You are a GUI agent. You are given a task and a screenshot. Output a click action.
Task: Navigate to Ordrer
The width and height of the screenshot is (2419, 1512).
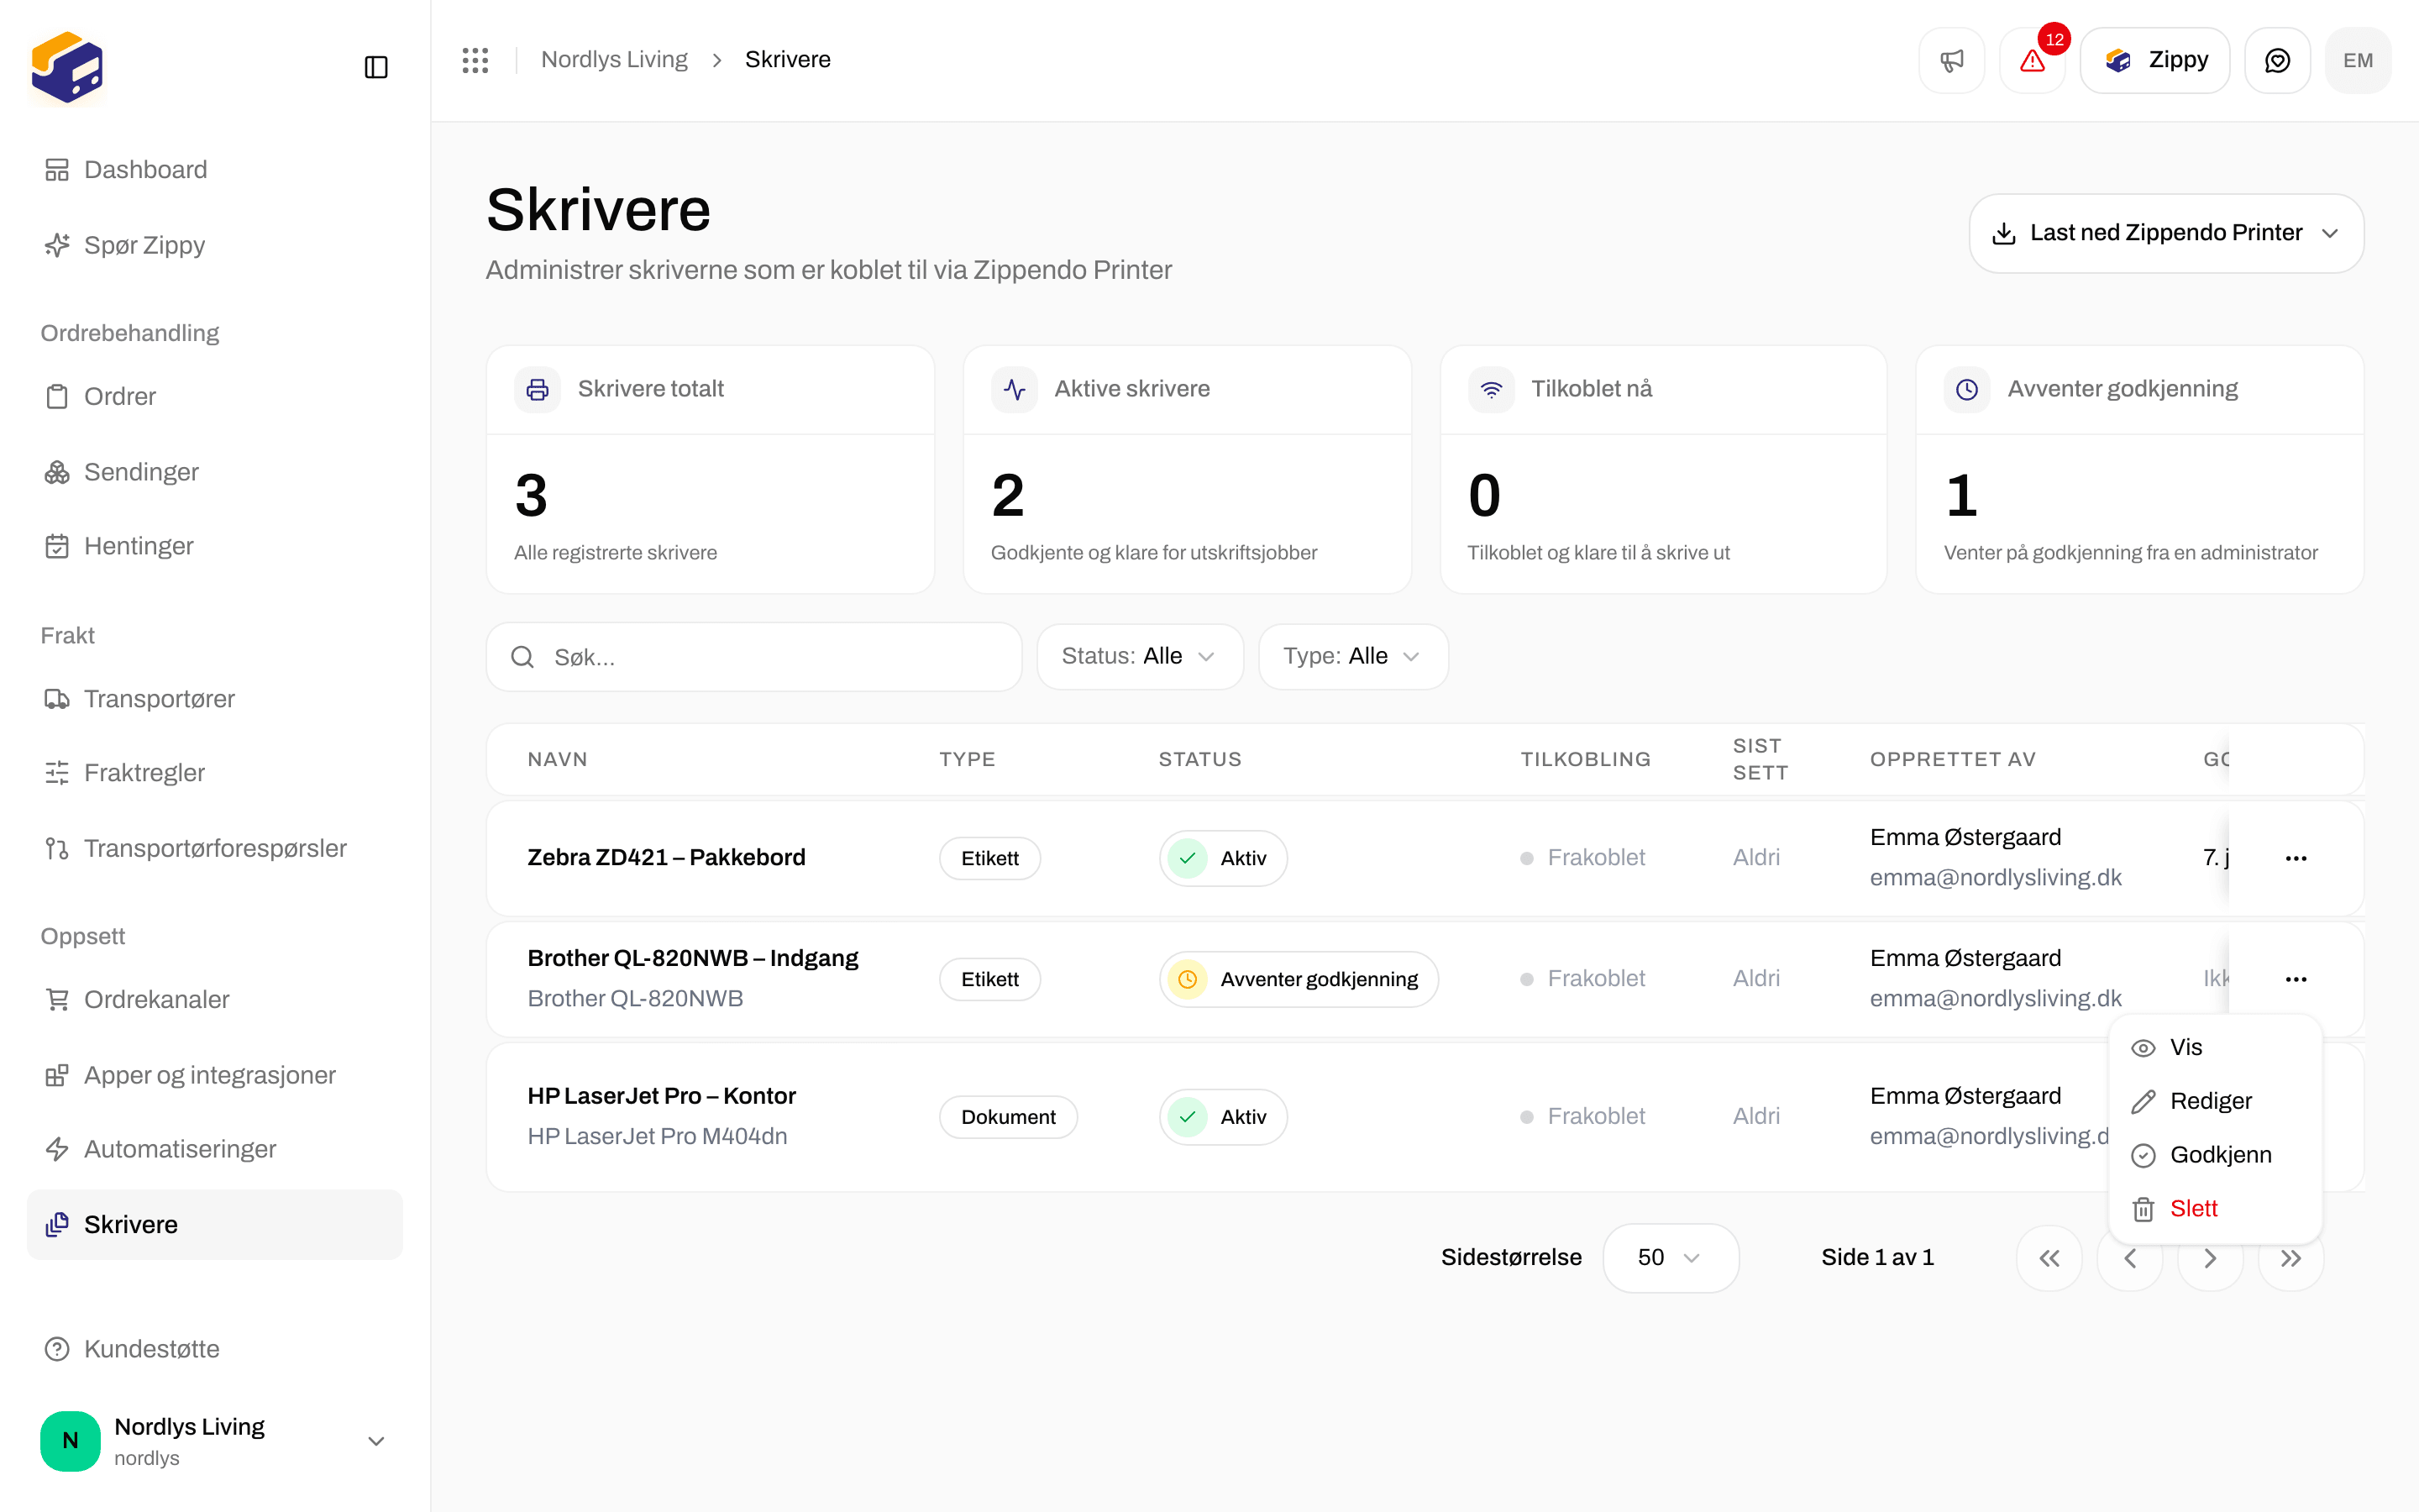pyautogui.click(x=215, y=396)
